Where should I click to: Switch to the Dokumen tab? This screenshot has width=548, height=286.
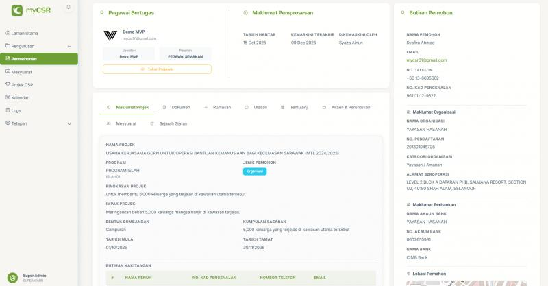pyautogui.click(x=177, y=108)
